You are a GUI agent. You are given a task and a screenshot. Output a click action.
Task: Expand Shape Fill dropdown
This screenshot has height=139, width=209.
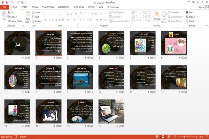174,12
